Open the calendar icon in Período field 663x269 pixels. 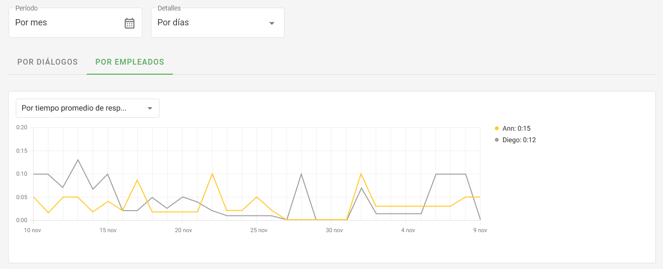pyautogui.click(x=129, y=23)
